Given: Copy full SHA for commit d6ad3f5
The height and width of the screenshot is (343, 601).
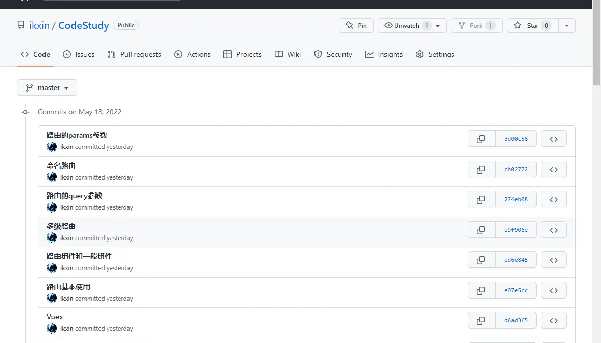Looking at the screenshot, I should (481, 320).
